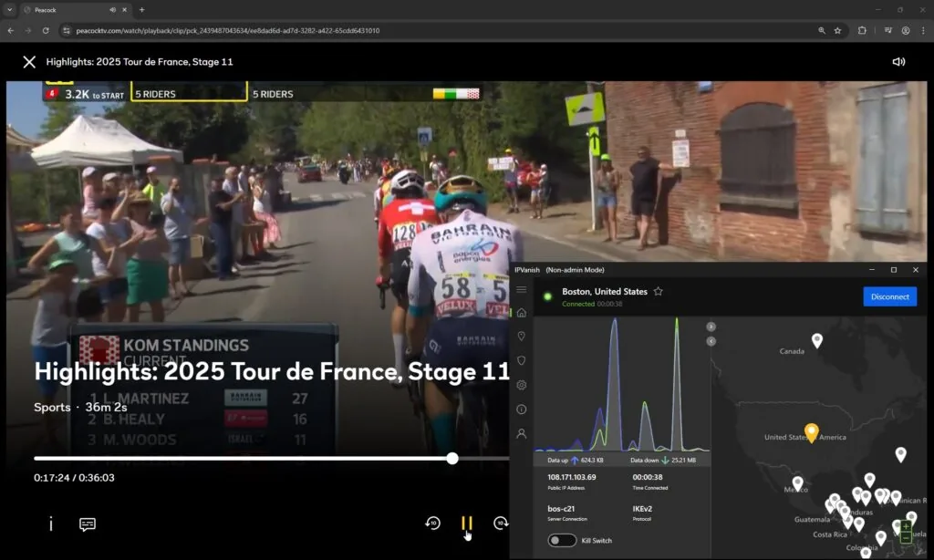Screen dimensions: 934x560
Task: Pause the Tour de France video
Action: (x=467, y=524)
